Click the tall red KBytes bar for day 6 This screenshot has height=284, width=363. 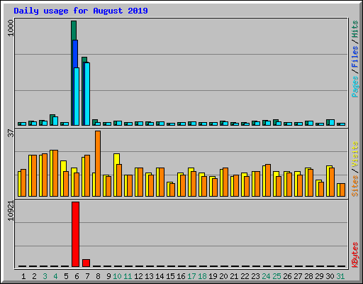tap(75, 234)
